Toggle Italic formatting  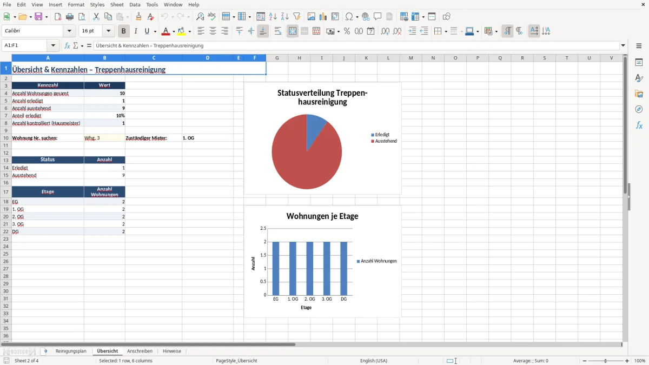tap(135, 31)
